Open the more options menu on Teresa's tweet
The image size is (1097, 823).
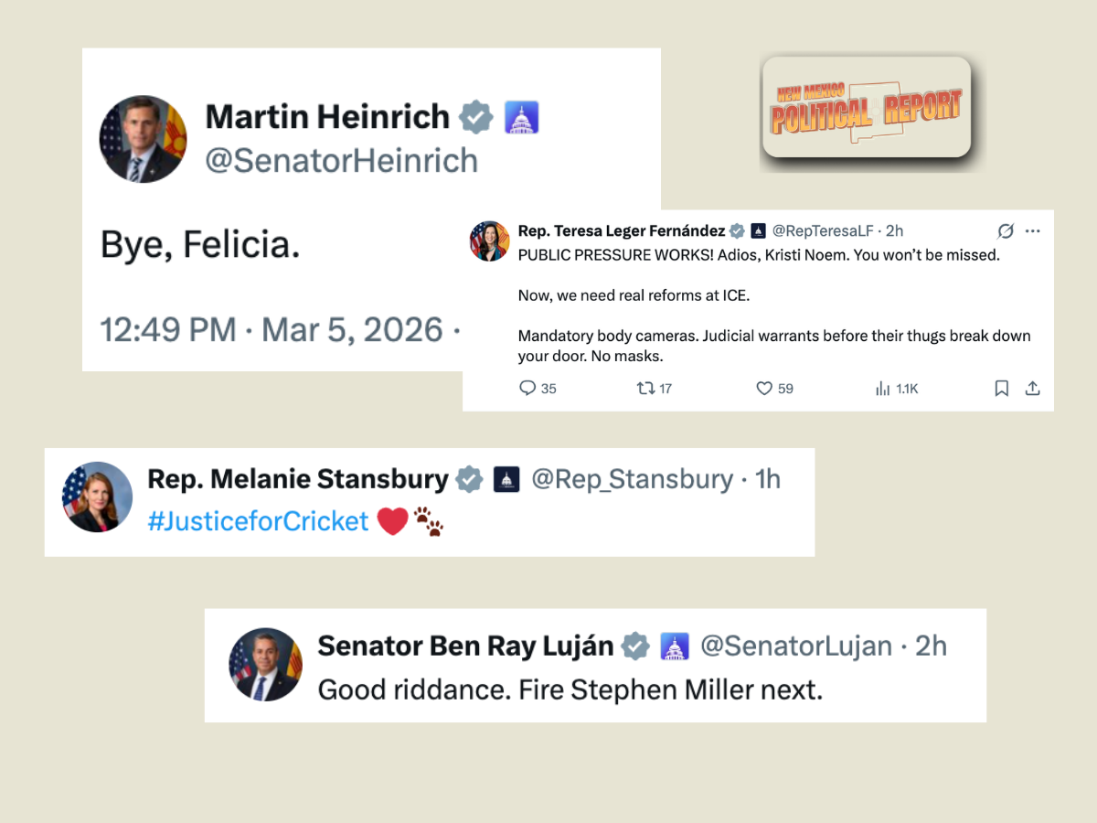click(1034, 230)
